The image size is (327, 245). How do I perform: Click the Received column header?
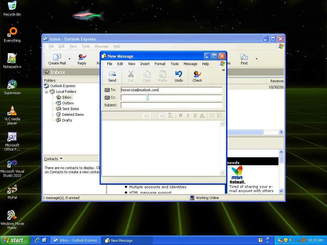pyautogui.click(x=275, y=81)
